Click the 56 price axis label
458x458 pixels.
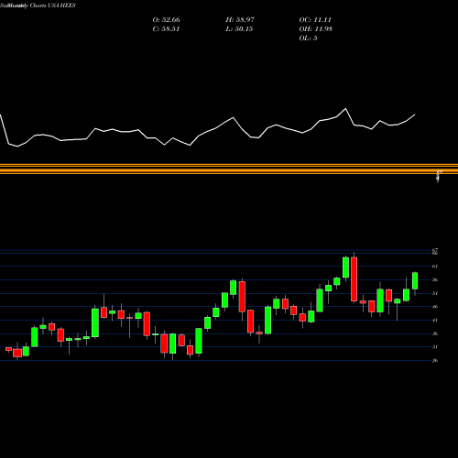click(x=435, y=279)
